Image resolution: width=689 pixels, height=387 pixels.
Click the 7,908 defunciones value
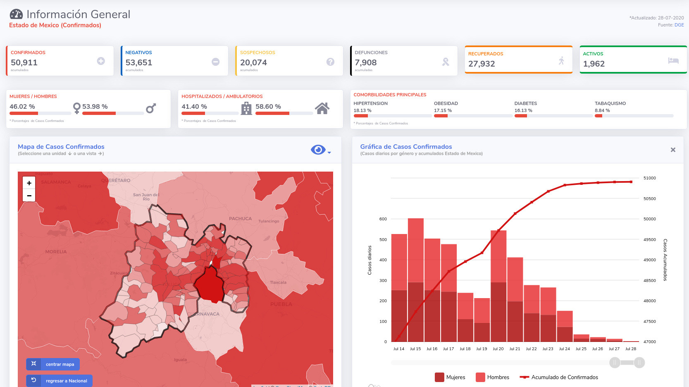[366, 62]
